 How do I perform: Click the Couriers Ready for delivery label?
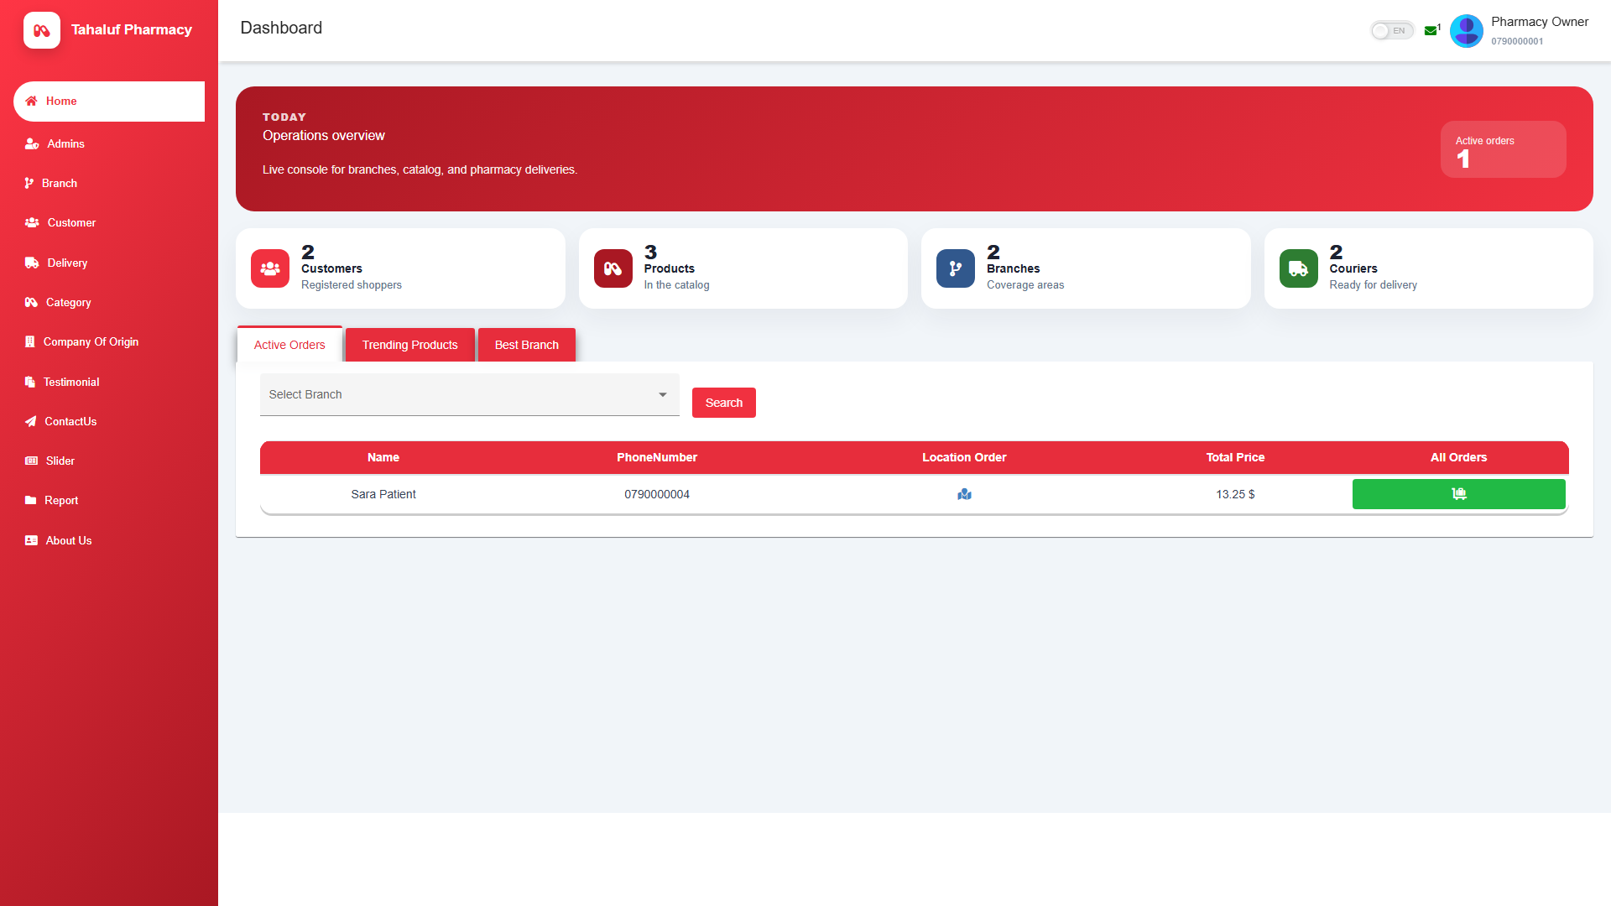[x=1373, y=277]
